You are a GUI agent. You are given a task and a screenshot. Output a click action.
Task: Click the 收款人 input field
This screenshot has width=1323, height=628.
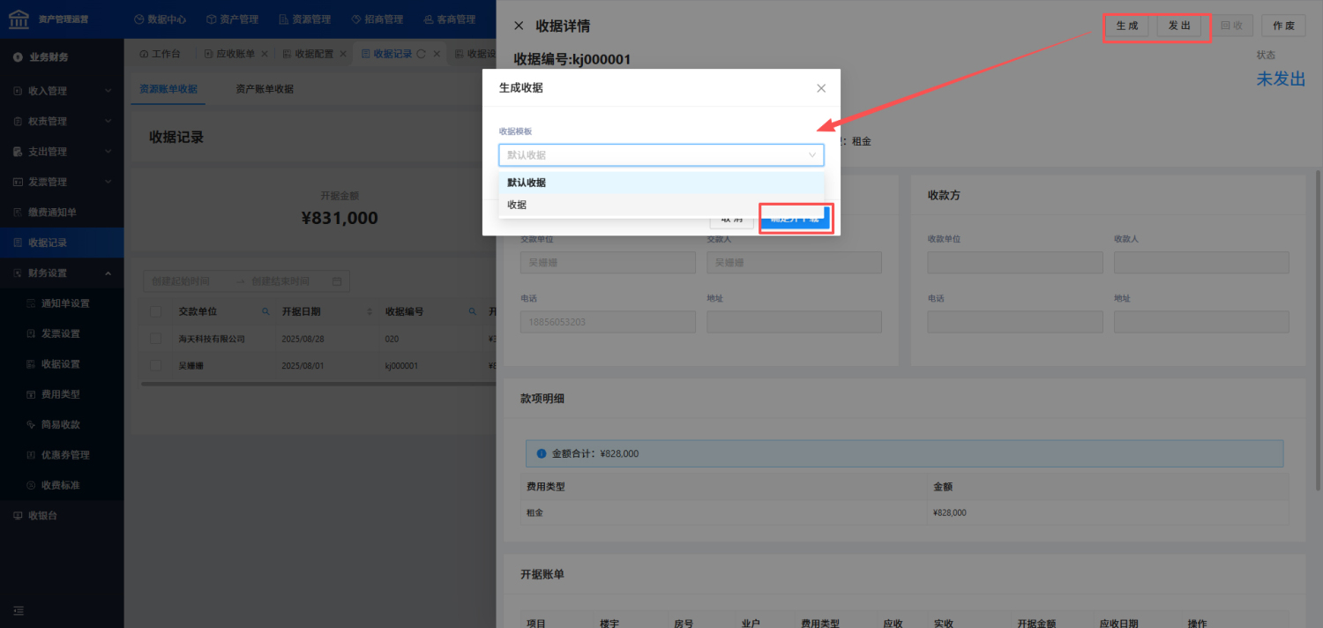[1201, 263]
